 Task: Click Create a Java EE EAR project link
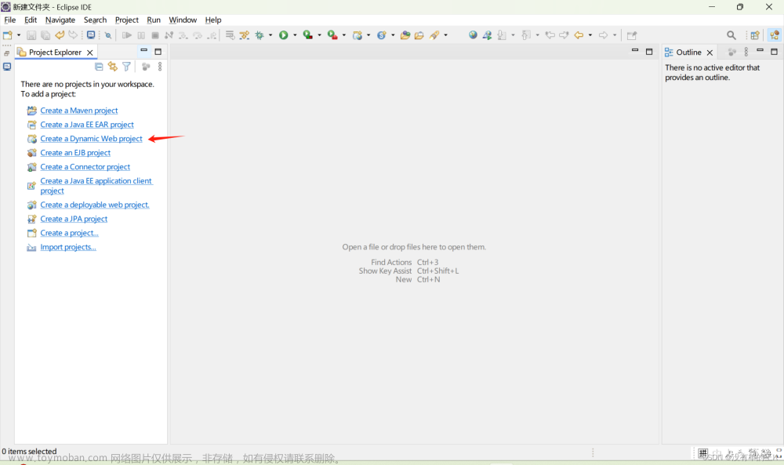[87, 125]
